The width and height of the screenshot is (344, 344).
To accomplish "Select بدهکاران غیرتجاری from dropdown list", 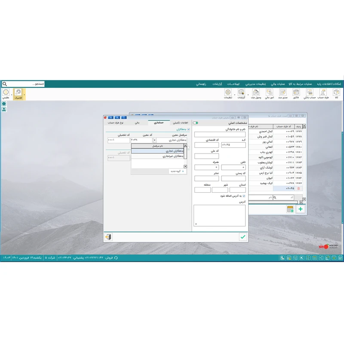I will coord(173,157).
